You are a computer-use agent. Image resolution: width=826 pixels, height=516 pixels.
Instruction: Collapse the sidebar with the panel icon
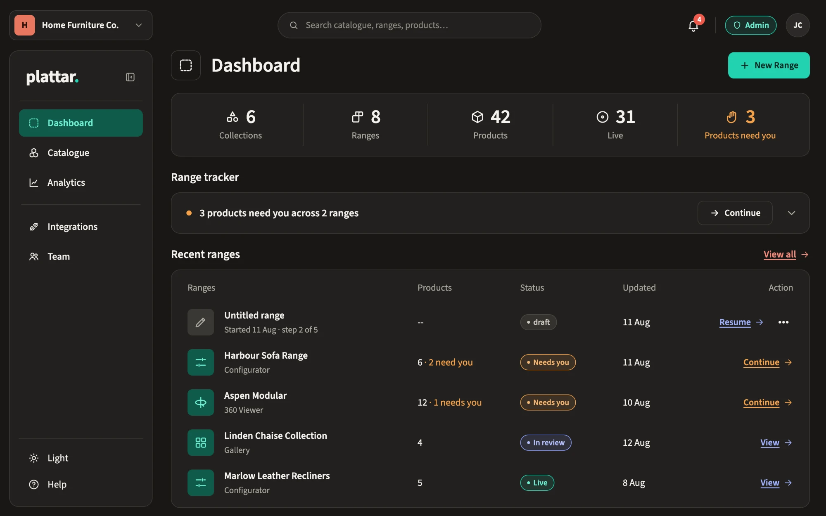click(130, 77)
